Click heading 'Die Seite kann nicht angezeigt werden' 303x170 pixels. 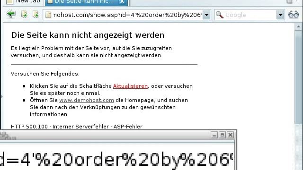click(x=88, y=35)
